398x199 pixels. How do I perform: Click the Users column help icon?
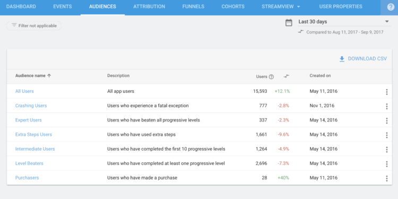click(x=271, y=76)
